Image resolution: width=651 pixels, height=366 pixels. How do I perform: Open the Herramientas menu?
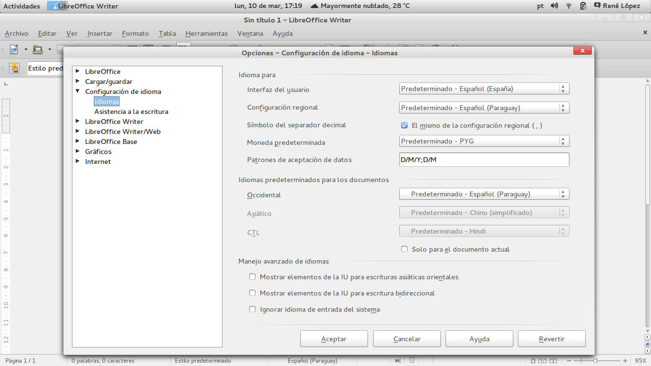point(207,33)
